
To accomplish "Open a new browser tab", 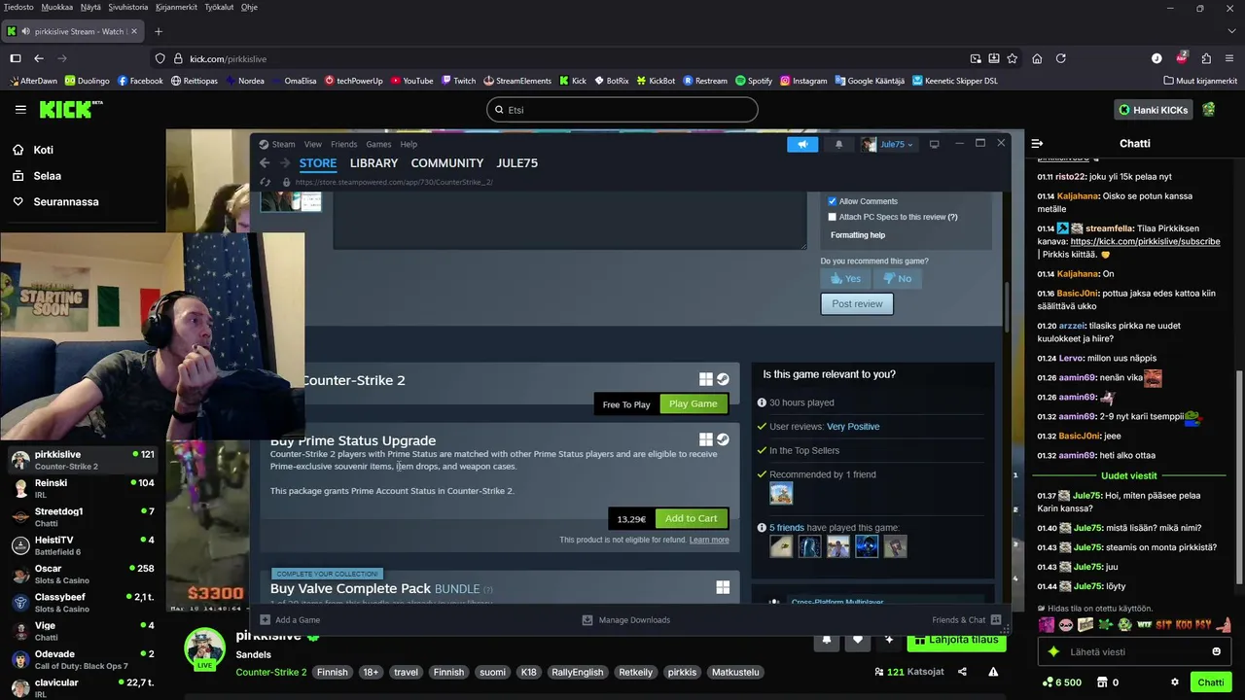I will pos(159,31).
